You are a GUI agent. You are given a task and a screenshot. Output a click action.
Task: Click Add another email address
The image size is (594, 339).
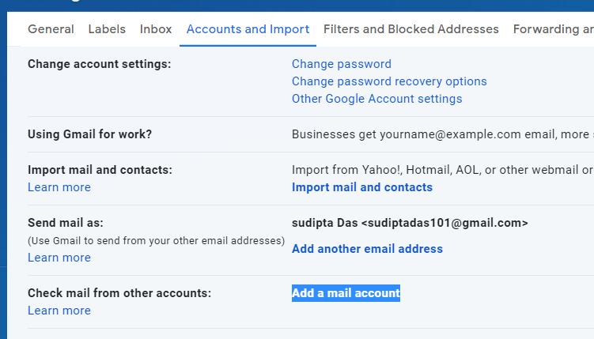pos(367,249)
